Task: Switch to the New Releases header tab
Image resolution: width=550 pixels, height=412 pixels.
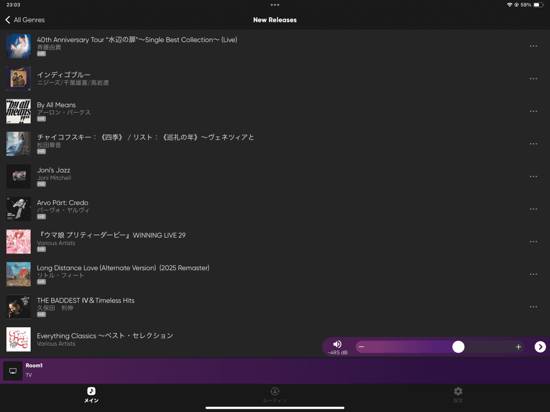Action: [x=275, y=20]
